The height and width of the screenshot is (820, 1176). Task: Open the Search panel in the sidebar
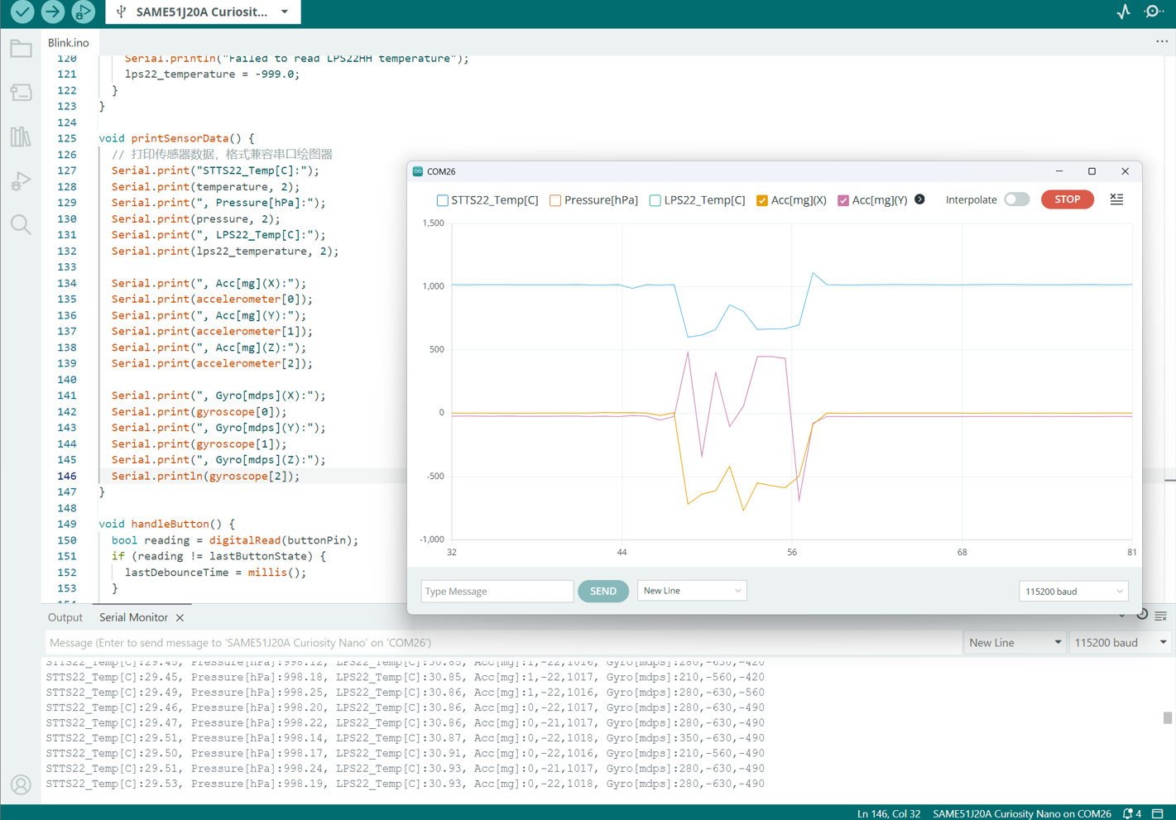pos(21,224)
